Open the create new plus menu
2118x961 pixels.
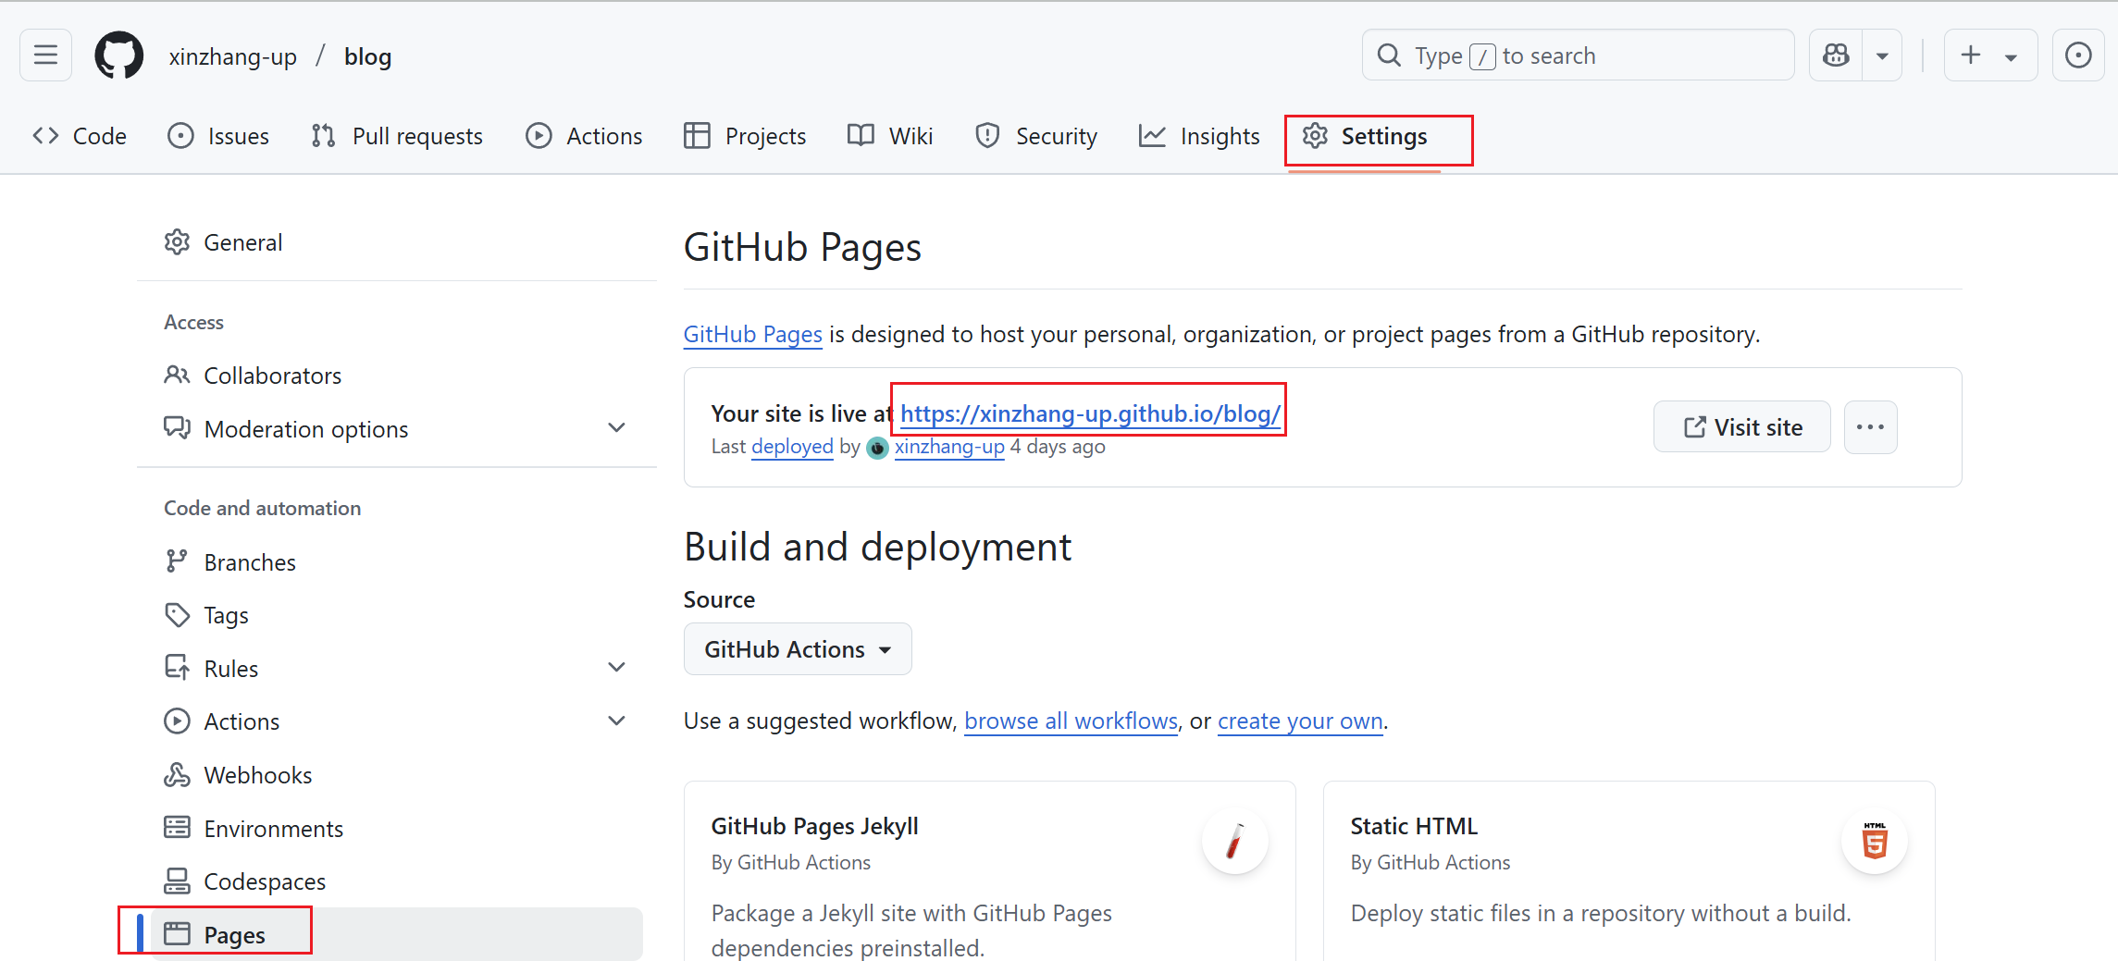(x=1990, y=55)
